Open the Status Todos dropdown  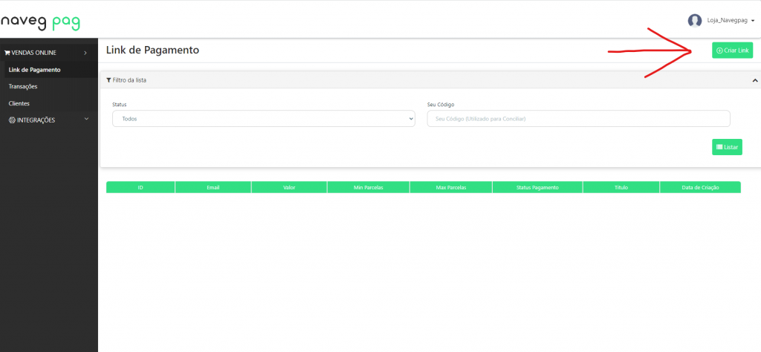[x=263, y=119]
